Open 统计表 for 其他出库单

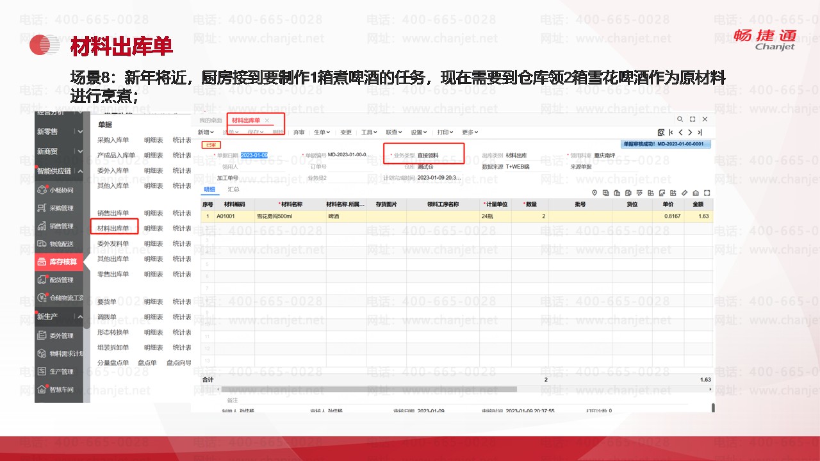click(182, 259)
